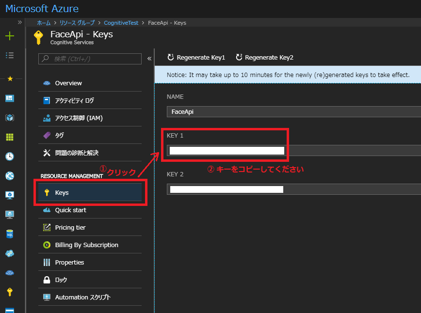Click the large FaceApi key icon in header
Viewport: 421px width, 313px height.
click(39, 37)
